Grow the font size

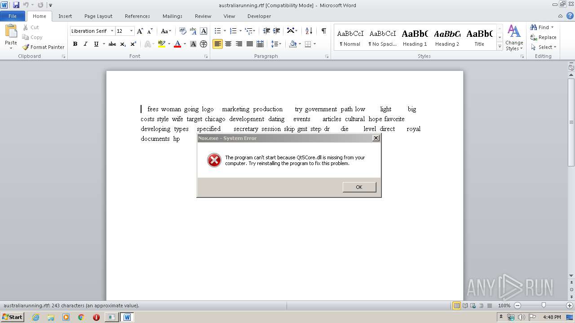point(140,31)
